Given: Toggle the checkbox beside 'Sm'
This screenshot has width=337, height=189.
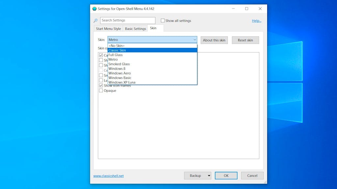Looking at the screenshot, I should 101,75.
